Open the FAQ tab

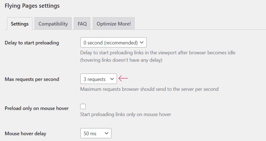click(82, 24)
